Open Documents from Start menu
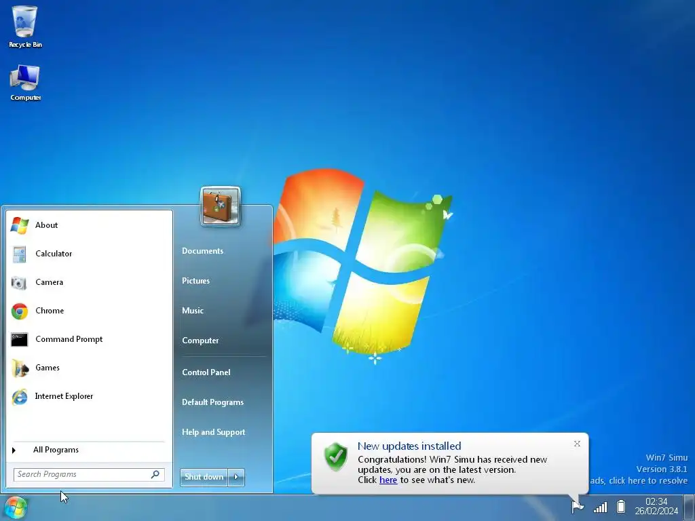Image resolution: width=695 pixels, height=521 pixels. [202, 251]
